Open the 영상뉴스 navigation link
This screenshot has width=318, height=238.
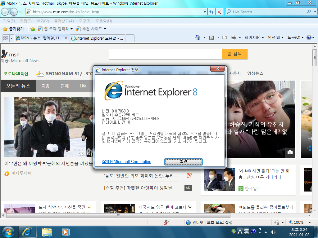(x=255, y=73)
